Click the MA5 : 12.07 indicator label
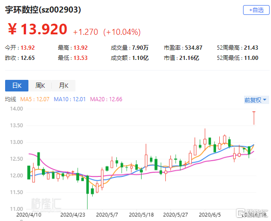Viewport: 271px width, 221px height. 35,99
